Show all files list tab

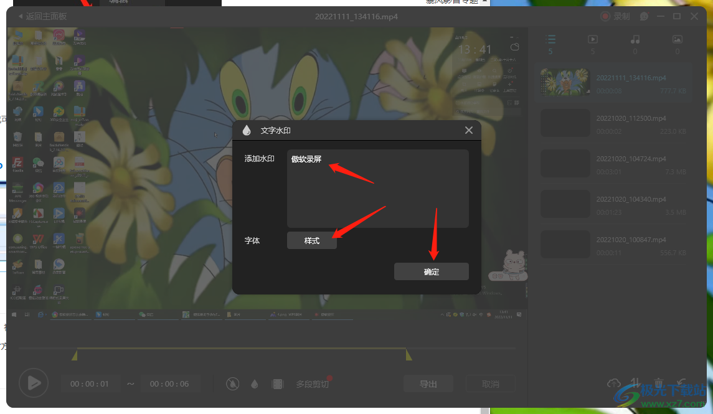point(550,44)
